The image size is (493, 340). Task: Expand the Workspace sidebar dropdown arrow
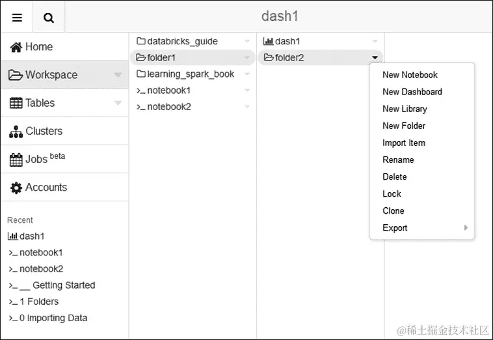pos(118,75)
